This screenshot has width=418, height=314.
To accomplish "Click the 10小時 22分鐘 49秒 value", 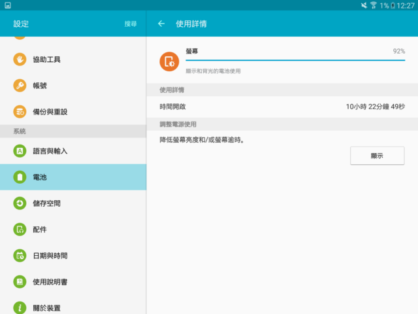I will pos(376,107).
